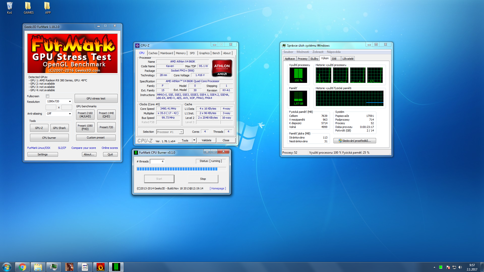Switch to the Procesy tab
Screen dimensions: 484x272
tap(302, 59)
